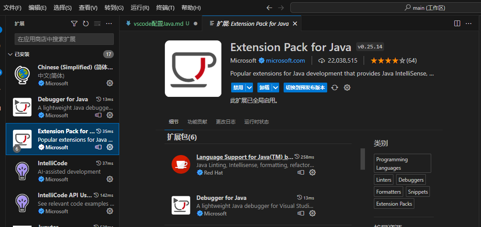Open gear settings for IntelliCode extension

coord(109,179)
